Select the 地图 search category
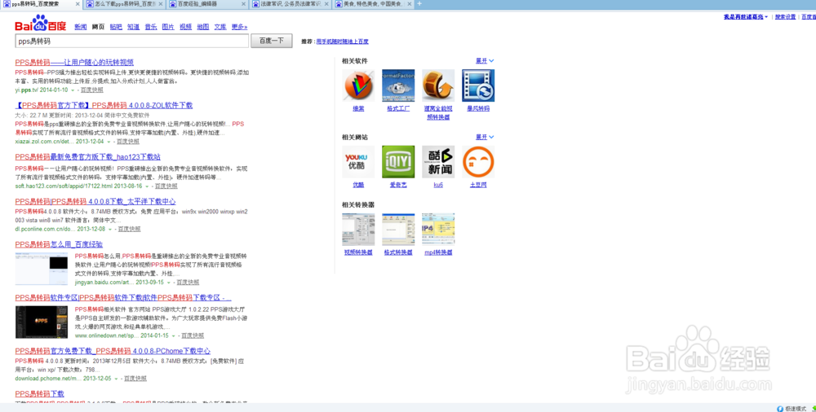The width and height of the screenshot is (816, 412). (x=203, y=27)
